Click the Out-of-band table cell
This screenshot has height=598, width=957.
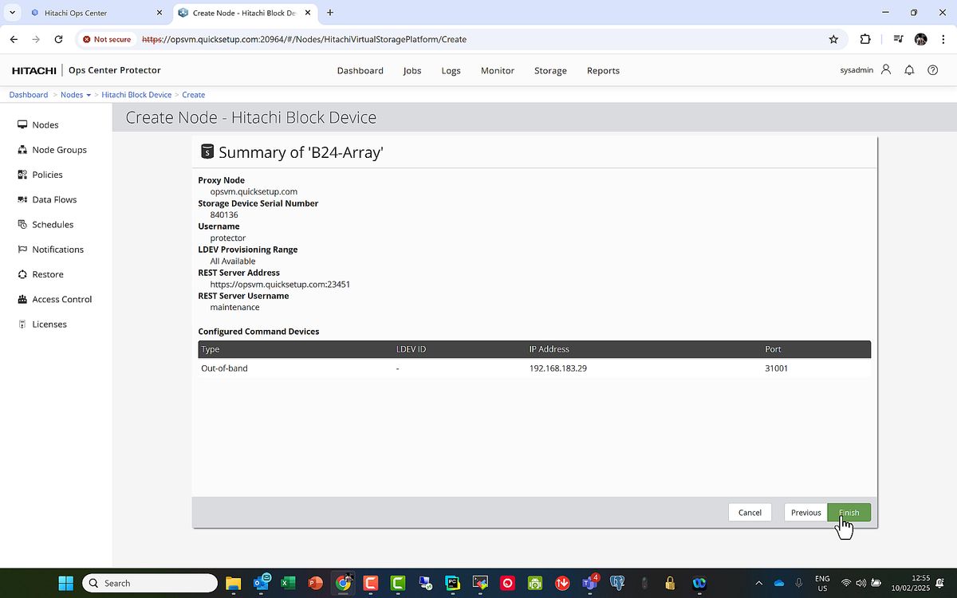click(224, 368)
